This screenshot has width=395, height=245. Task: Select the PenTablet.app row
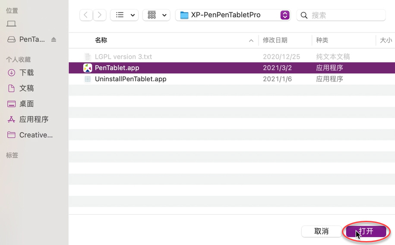click(x=232, y=68)
